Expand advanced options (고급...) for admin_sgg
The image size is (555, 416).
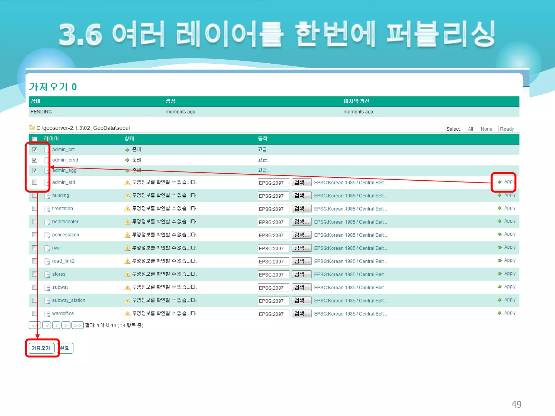[x=264, y=170]
